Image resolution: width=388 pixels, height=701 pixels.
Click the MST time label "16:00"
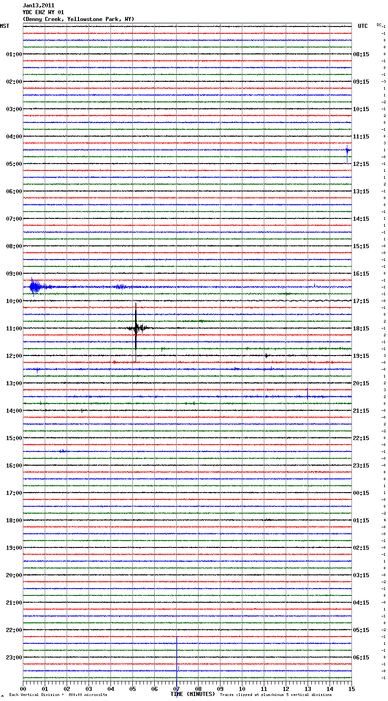[14, 466]
